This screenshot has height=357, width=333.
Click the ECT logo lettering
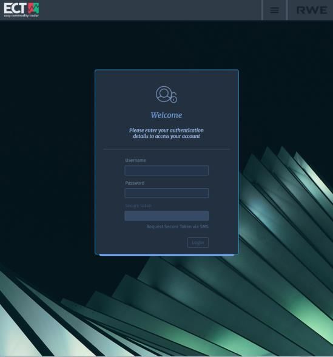coord(15,8)
